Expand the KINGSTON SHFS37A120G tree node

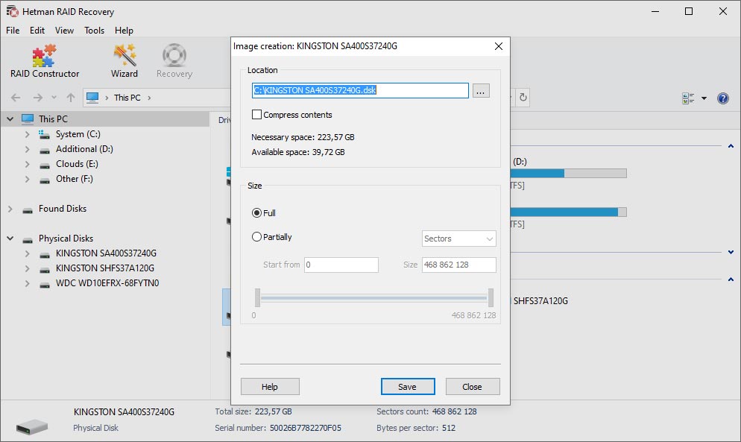27,268
